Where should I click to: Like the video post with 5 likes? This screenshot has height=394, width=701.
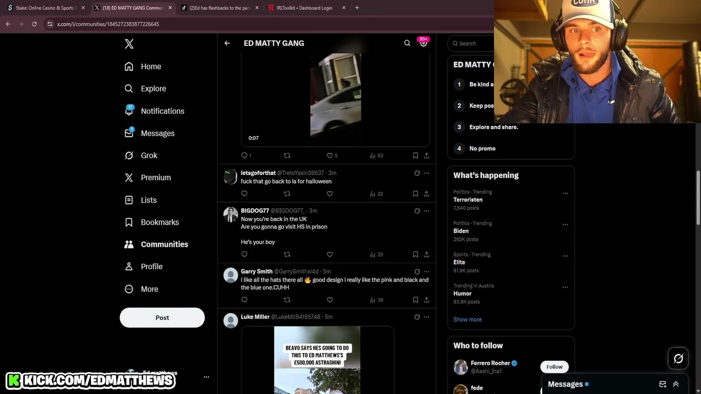coord(332,155)
